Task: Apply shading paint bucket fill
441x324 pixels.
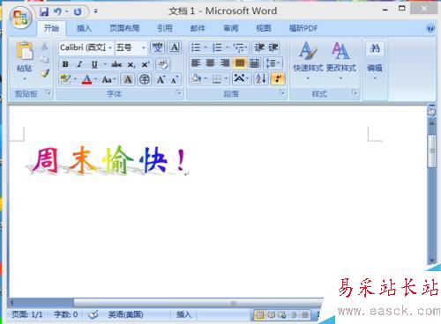Action: click(196, 78)
